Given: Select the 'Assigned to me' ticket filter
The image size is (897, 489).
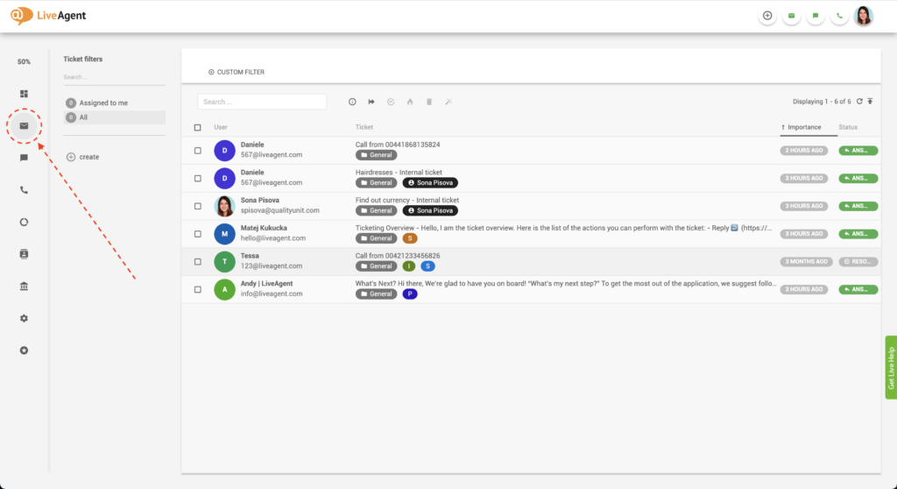Looking at the screenshot, I should [103, 103].
